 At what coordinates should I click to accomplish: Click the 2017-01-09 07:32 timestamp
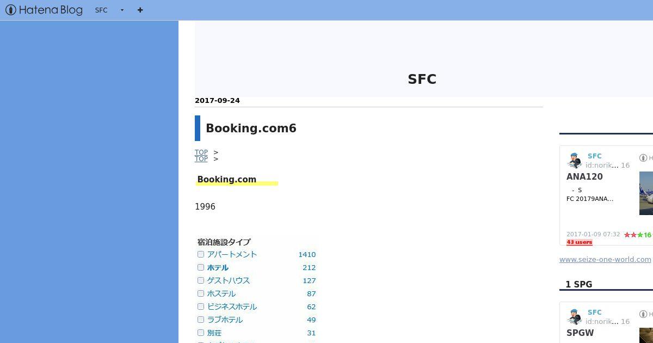593,234
